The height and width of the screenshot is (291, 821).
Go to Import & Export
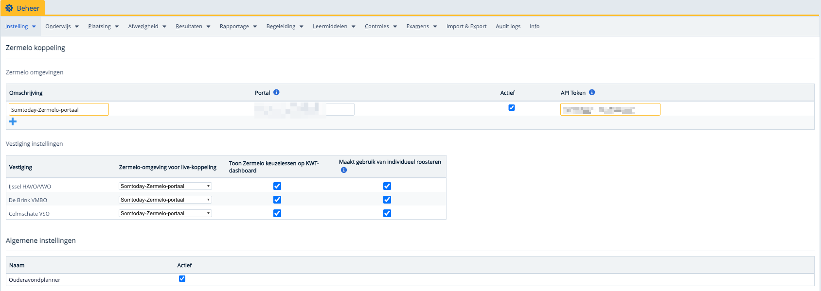click(x=466, y=26)
